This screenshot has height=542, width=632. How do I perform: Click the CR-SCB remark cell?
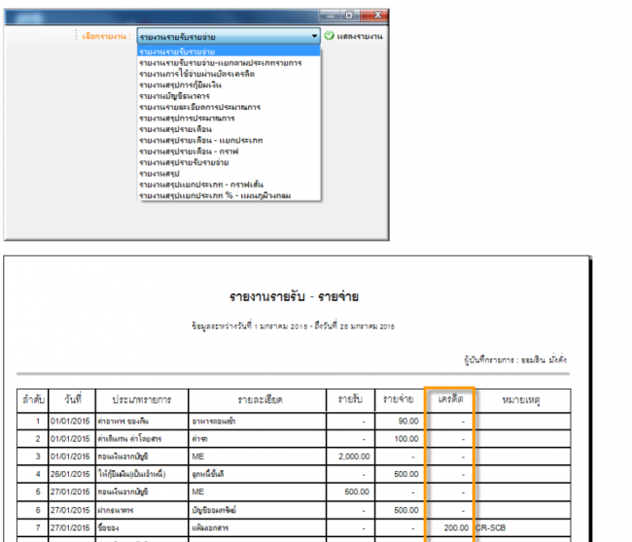coord(523,527)
